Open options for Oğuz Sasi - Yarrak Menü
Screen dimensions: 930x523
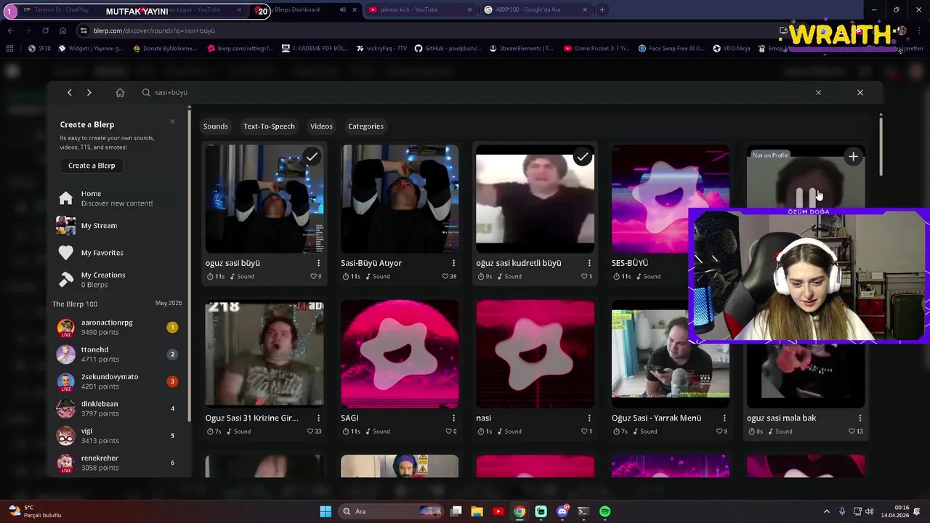click(x=724, y=418)
